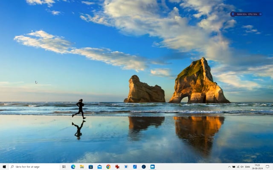273x170 pixels.
Task: Click the RAM CPU usage widget
Action: [246, 14]
